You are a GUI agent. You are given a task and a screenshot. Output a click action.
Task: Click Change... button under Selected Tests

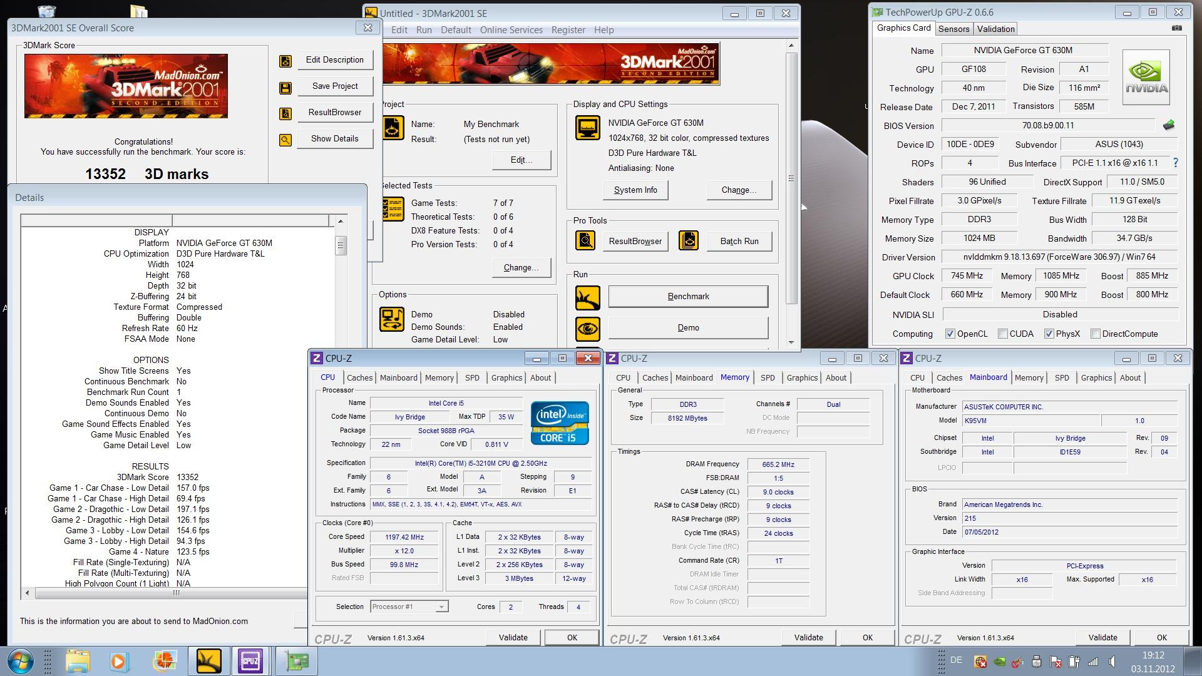(x=521, y=268)
